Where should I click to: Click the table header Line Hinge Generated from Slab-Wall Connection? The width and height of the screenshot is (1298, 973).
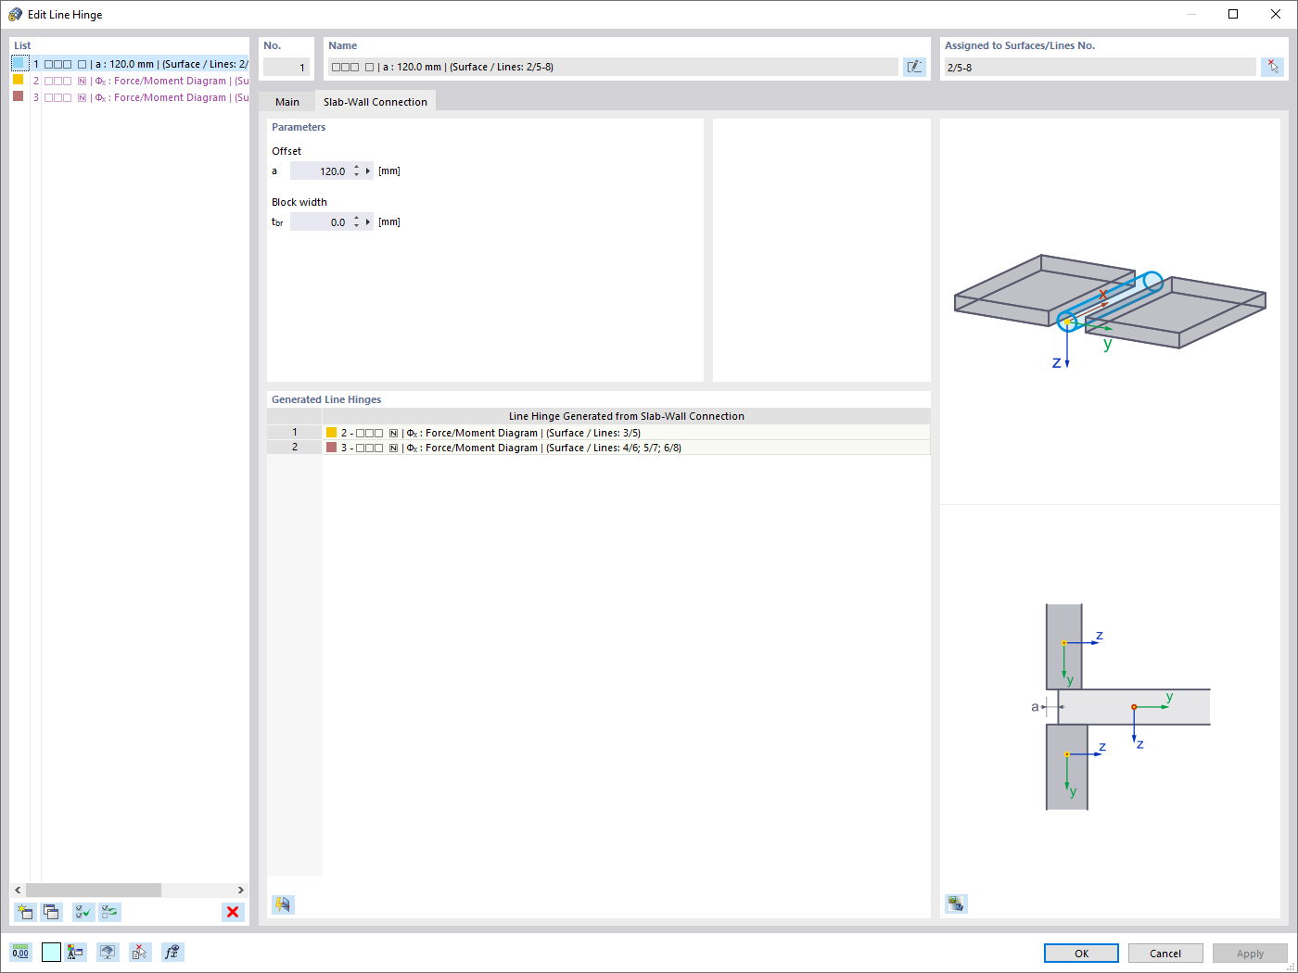coord(626,416)
